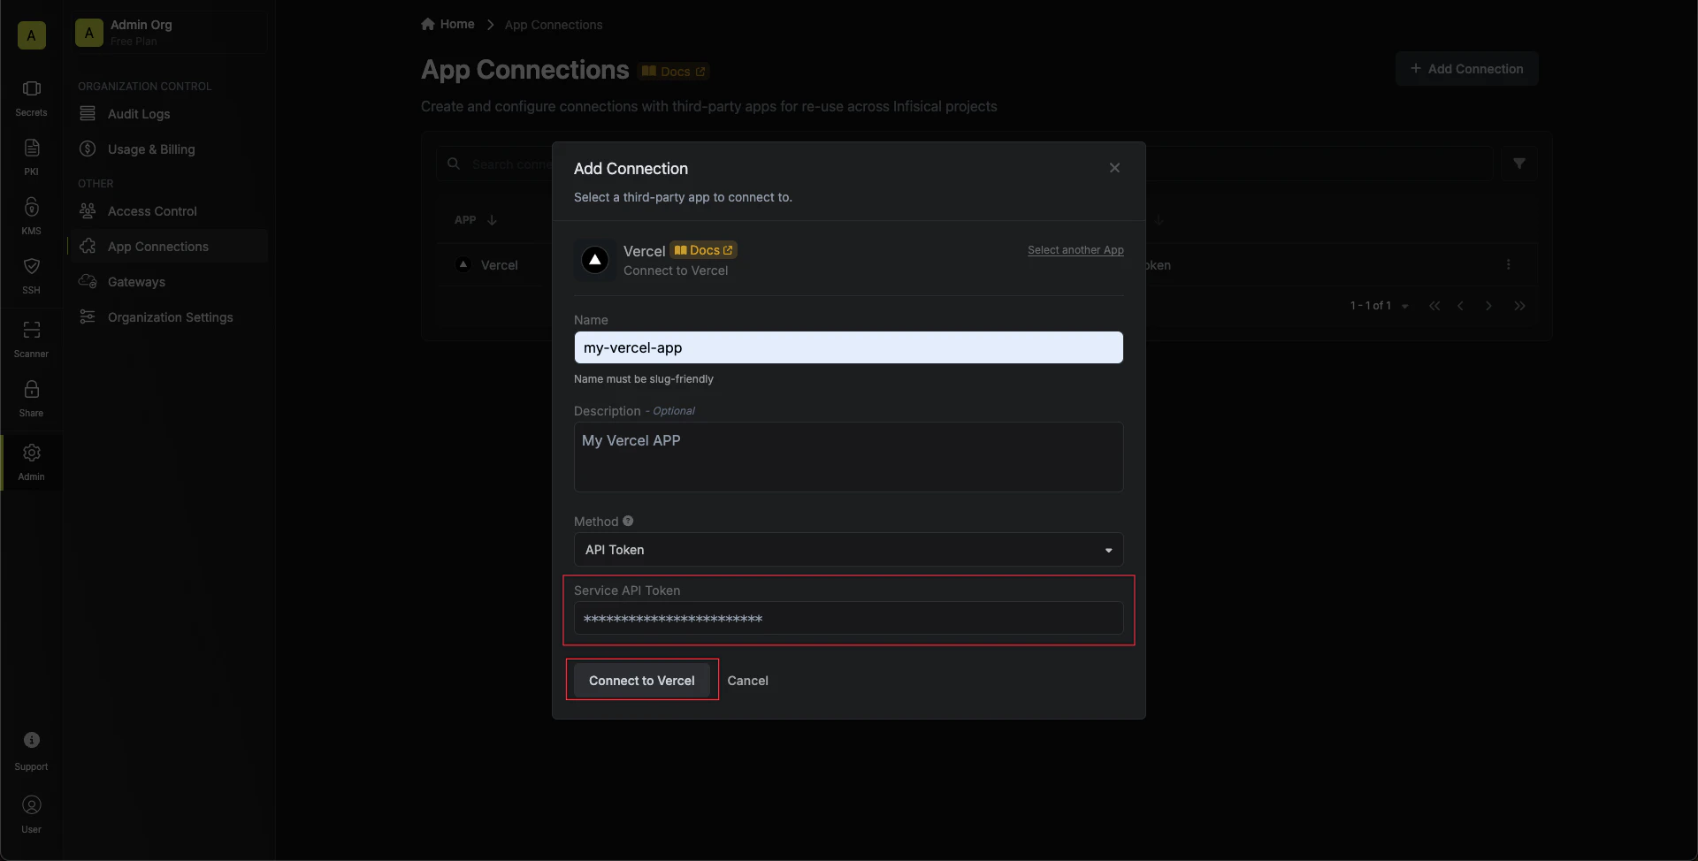Click Connect to Vercel button

[x=642, y=681]
